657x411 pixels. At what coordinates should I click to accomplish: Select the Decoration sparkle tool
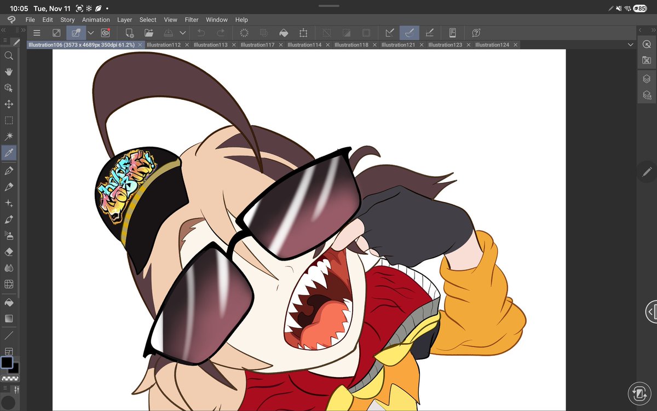9,203
